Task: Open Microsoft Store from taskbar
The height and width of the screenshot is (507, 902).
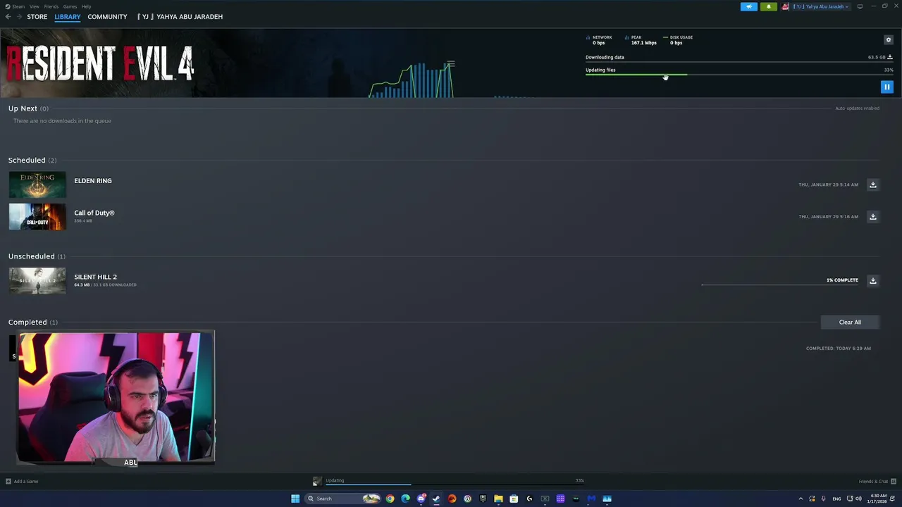Action: pyautogui.click(x=514, y=499)
